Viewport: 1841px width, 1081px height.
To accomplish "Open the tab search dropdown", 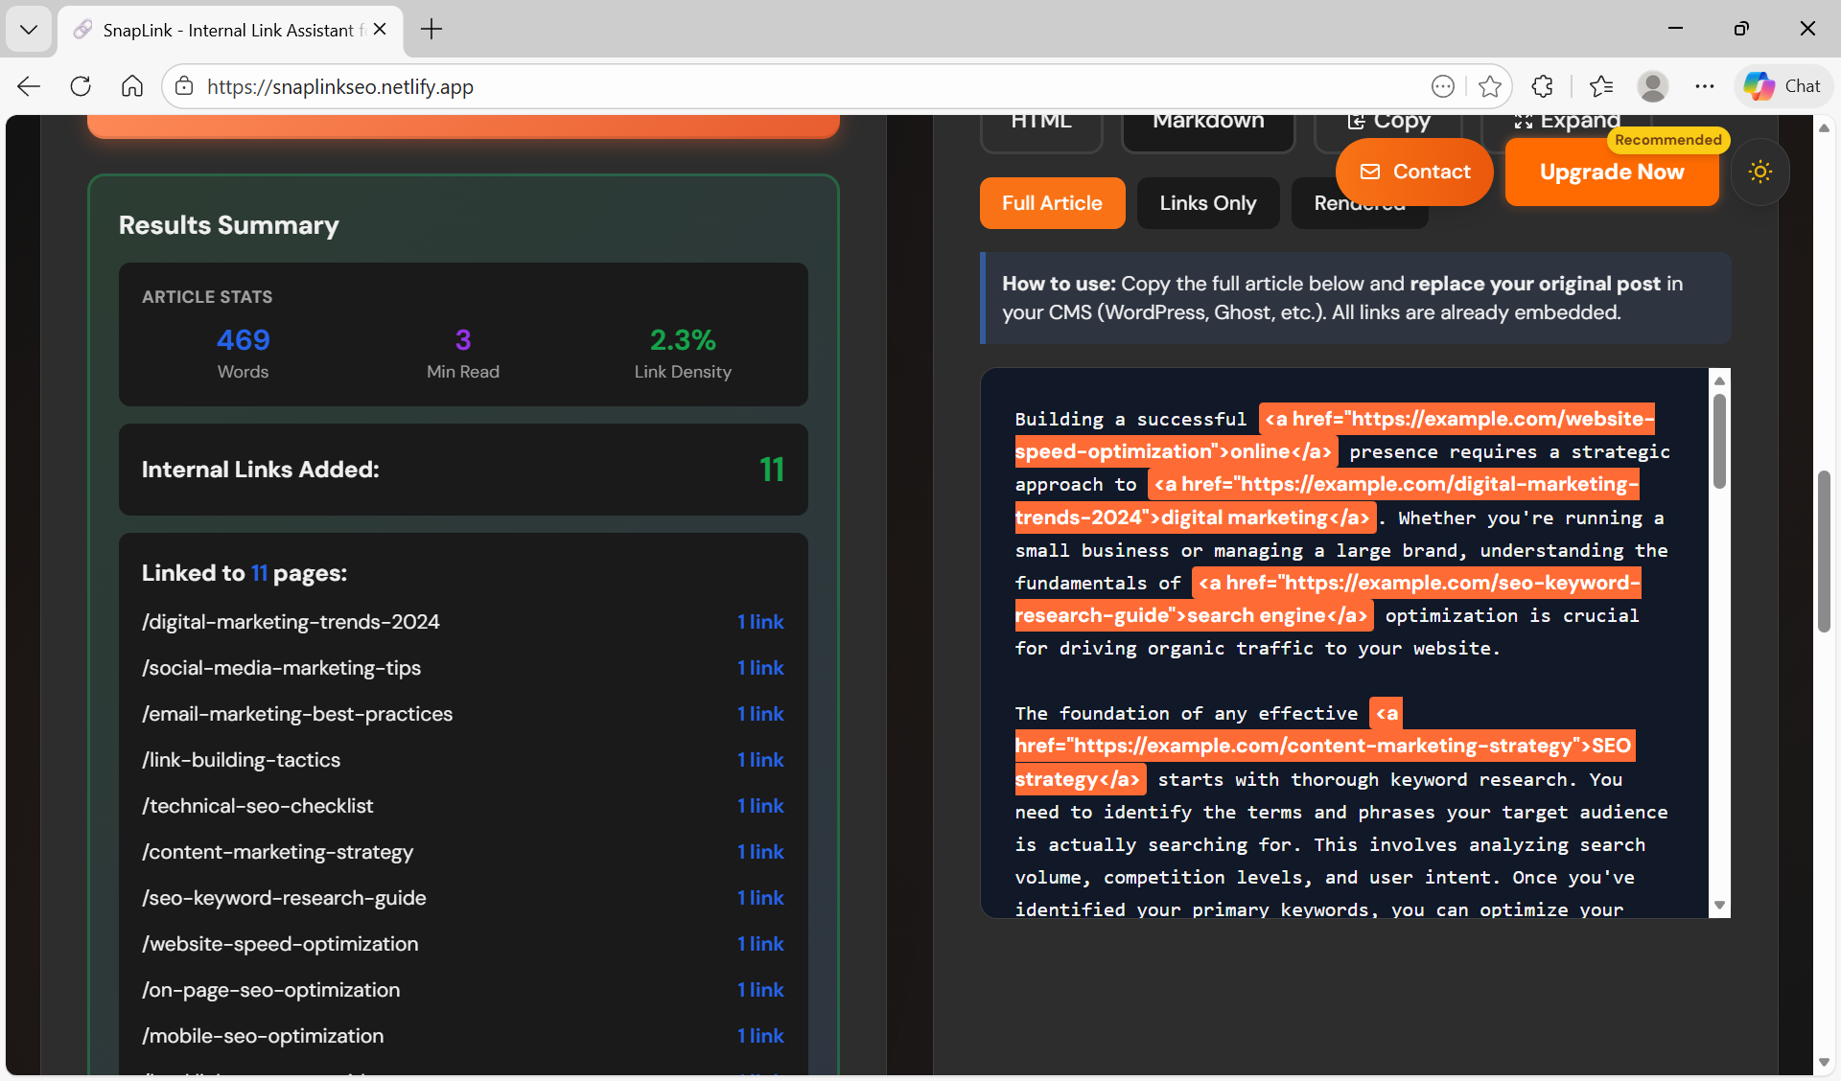I will [x=29, y=29].
